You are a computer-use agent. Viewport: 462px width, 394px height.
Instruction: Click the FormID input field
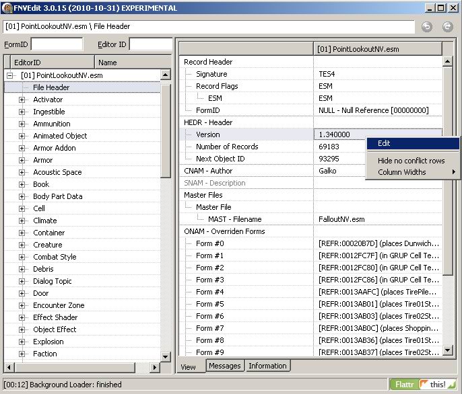57,44
